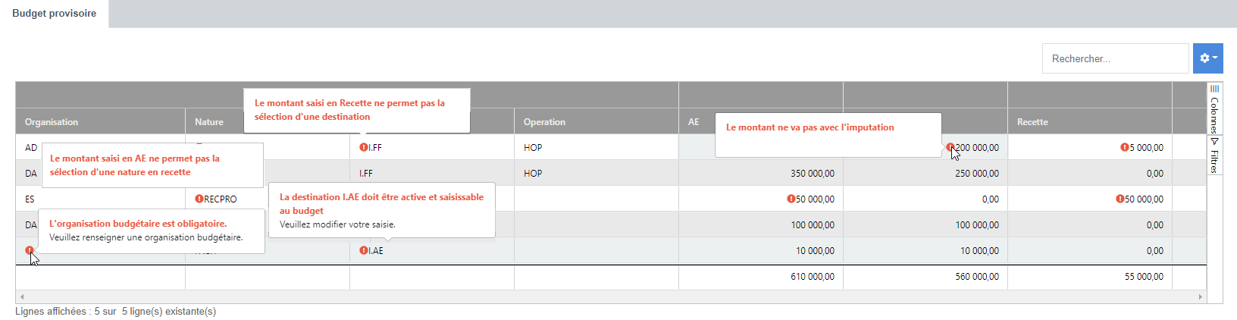This screenshot has width=1237, height=320.
Task: Click the Recette column header
Action: pyautogui.click(x=1032, y=122)
